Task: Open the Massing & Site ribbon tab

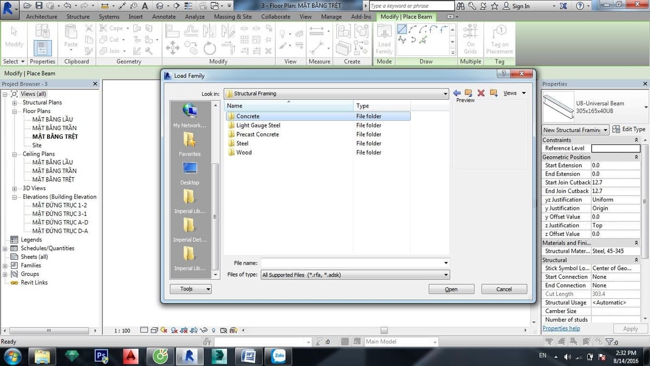Action: pos(233,17)
